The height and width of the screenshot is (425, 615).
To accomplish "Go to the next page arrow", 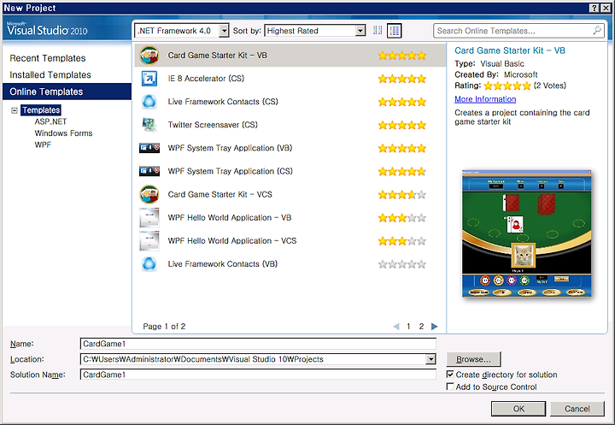I will click(x=434, y=327).
